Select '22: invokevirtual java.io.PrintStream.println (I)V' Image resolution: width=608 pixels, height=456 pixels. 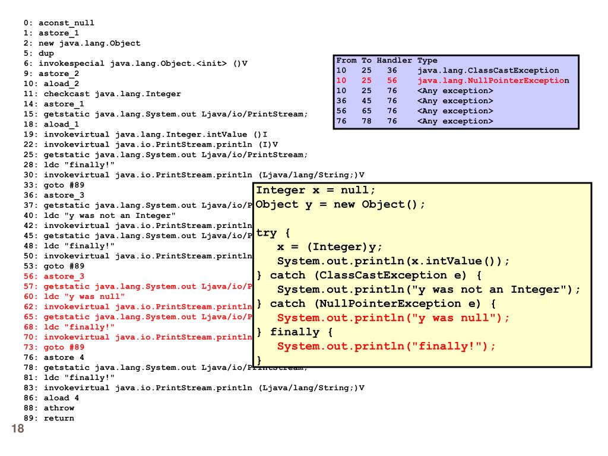(150, 144)
